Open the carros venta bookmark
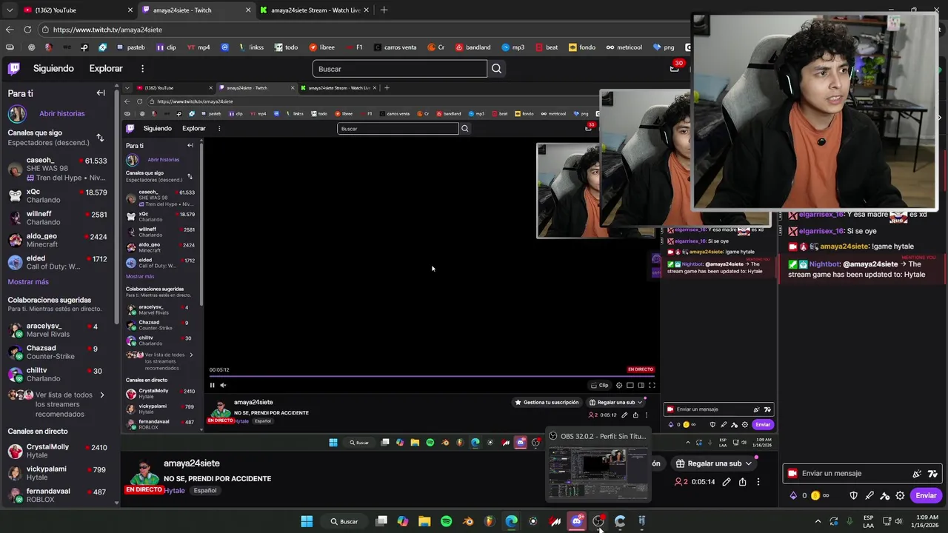Image resolution: width=948 pixels, height=533 pixels. coord(395,47)
